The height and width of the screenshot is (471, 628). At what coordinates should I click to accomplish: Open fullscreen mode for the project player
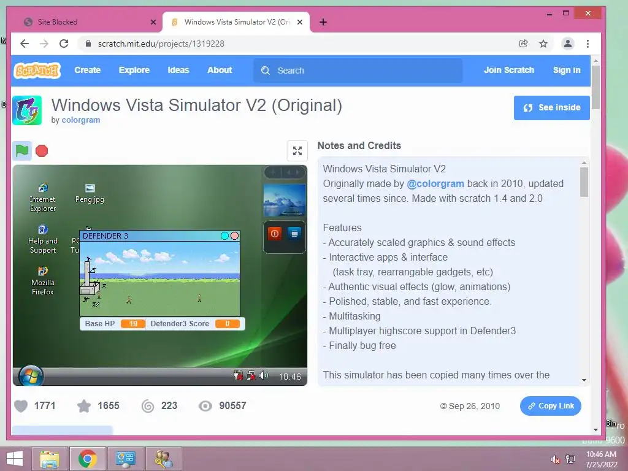pos(297,151)
